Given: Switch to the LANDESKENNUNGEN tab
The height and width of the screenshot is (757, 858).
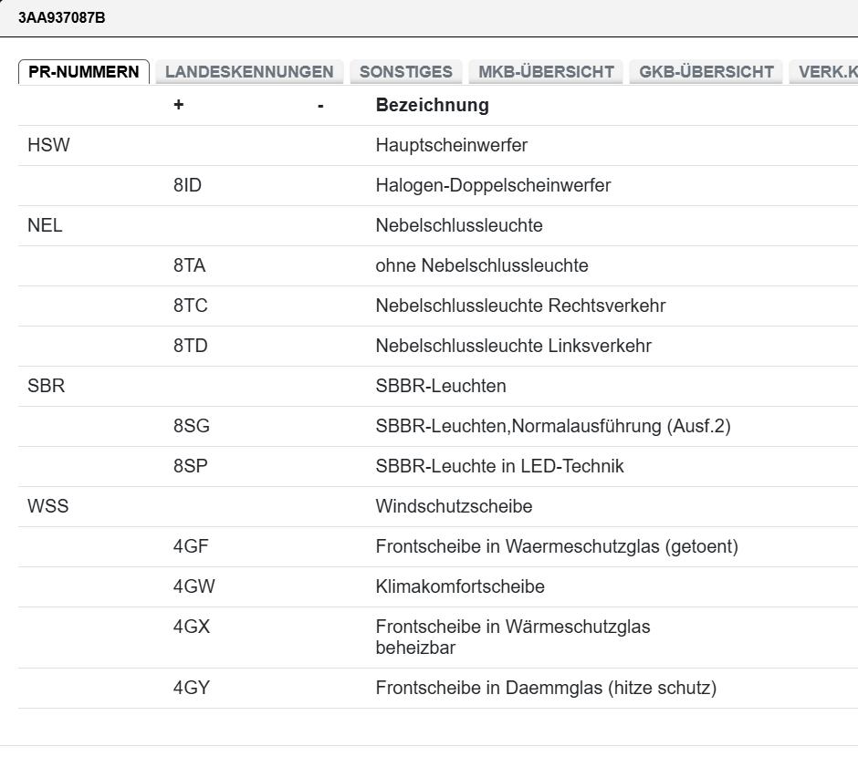Looking at the screenshot, I should point(249,72).
